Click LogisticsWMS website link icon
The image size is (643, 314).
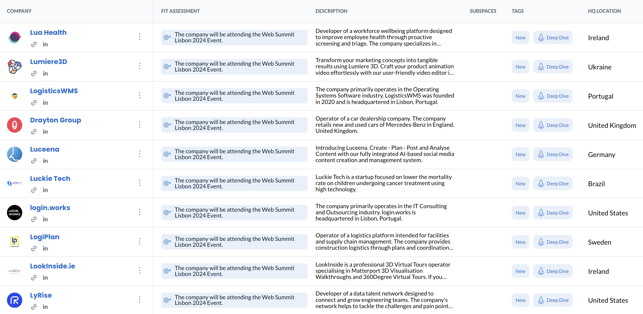tap(34, 103)
